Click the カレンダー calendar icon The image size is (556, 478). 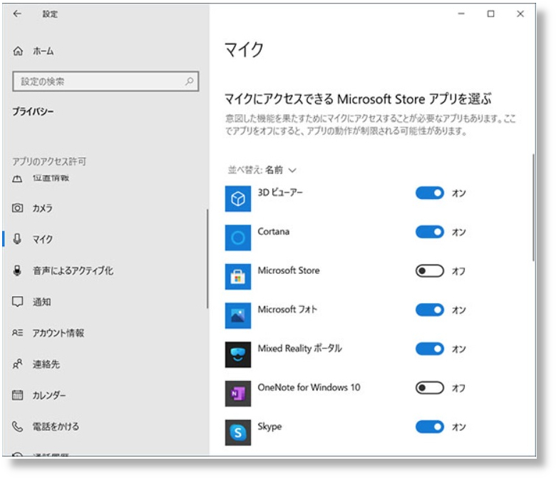click(17, 395)
